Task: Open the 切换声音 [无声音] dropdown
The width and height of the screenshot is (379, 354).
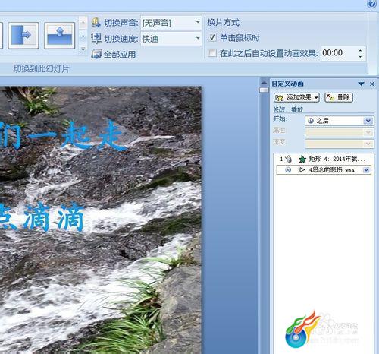Action: [x=171, y=23]
